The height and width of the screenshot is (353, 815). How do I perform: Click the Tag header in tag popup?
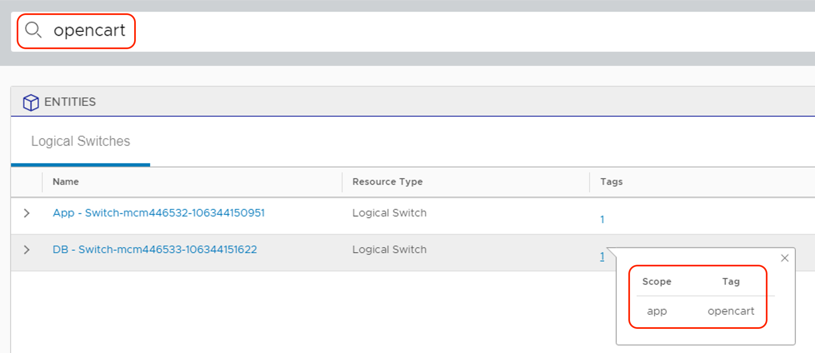[x=731, y=282]
